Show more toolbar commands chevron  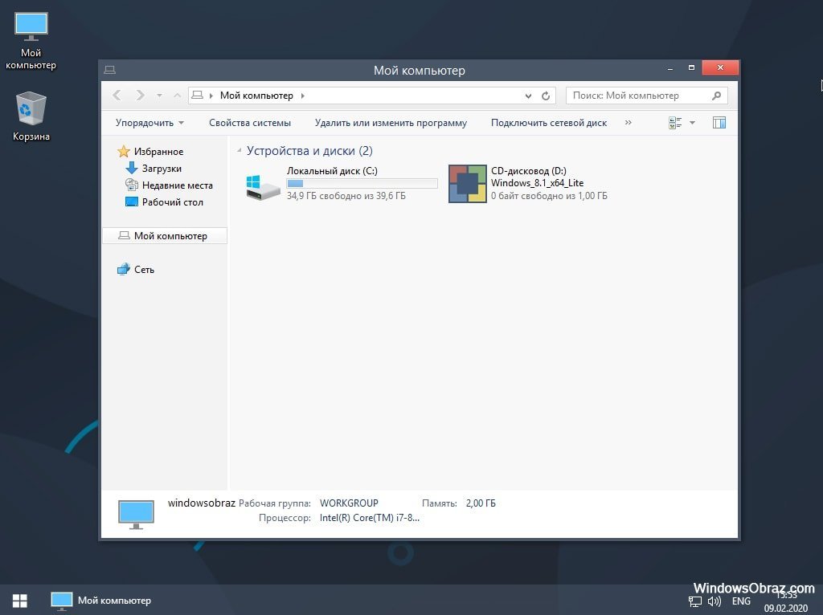(629, 123)
